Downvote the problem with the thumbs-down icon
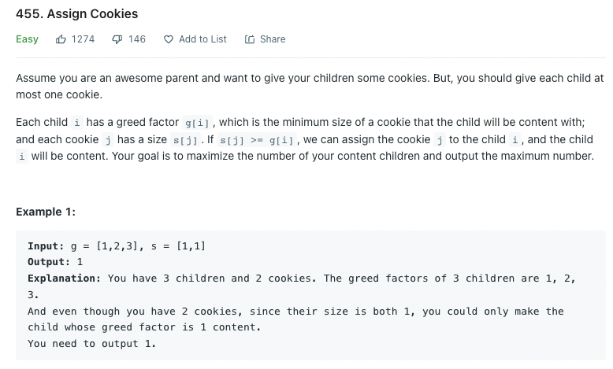 (117, 39)
